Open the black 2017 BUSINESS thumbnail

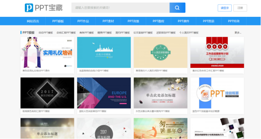click(x=47, y=93)
